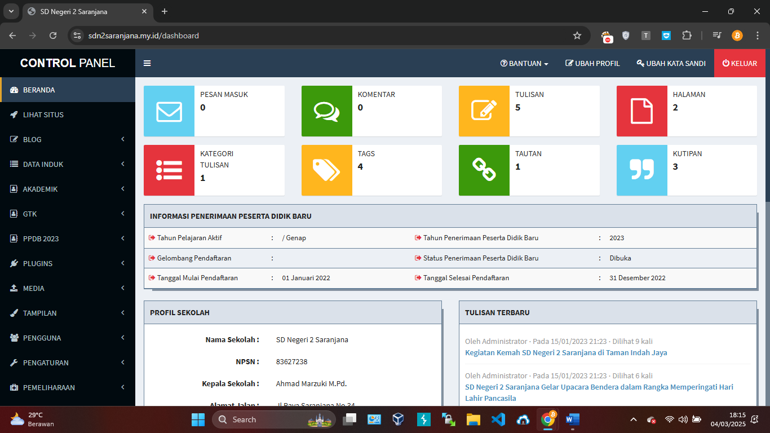Open Windows Start menu
Screen dimensions: 770x433
pos(198,419)
